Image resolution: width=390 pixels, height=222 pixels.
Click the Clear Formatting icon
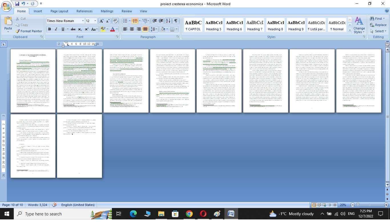pyautogui.click(x=115, y=21)
